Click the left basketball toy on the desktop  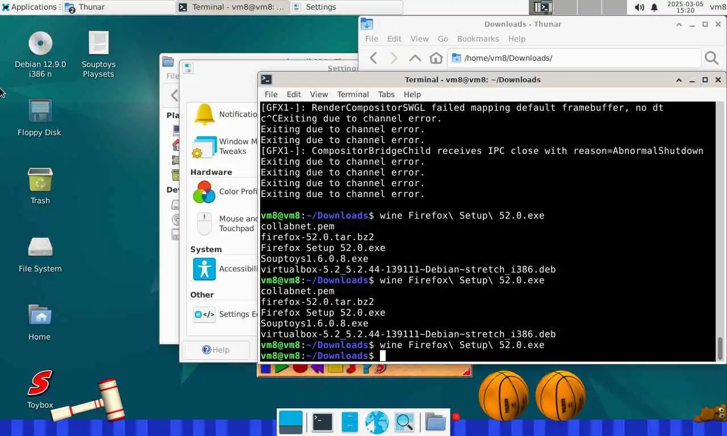503,396
